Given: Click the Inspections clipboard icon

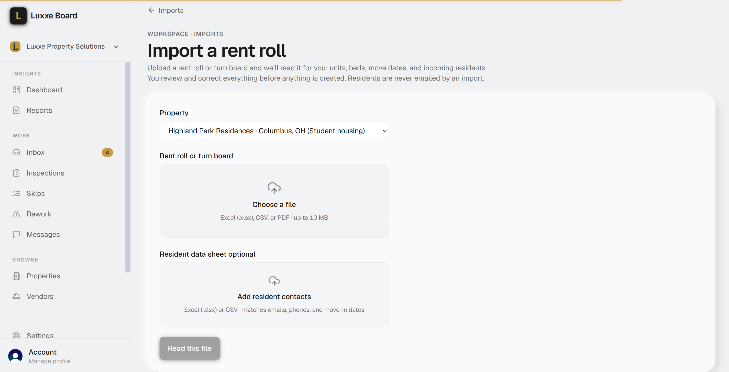Looking at the screenshot, I should 16,173.
